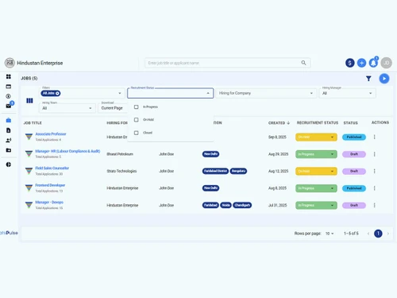397x298 pixels.
Task: Open the notifications bell icon
Action: click(x=373, y=63)
